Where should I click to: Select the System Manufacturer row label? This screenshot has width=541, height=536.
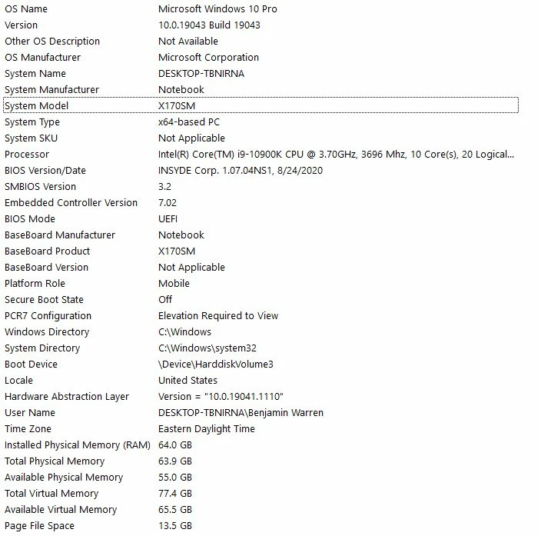[x=52, y=90]
